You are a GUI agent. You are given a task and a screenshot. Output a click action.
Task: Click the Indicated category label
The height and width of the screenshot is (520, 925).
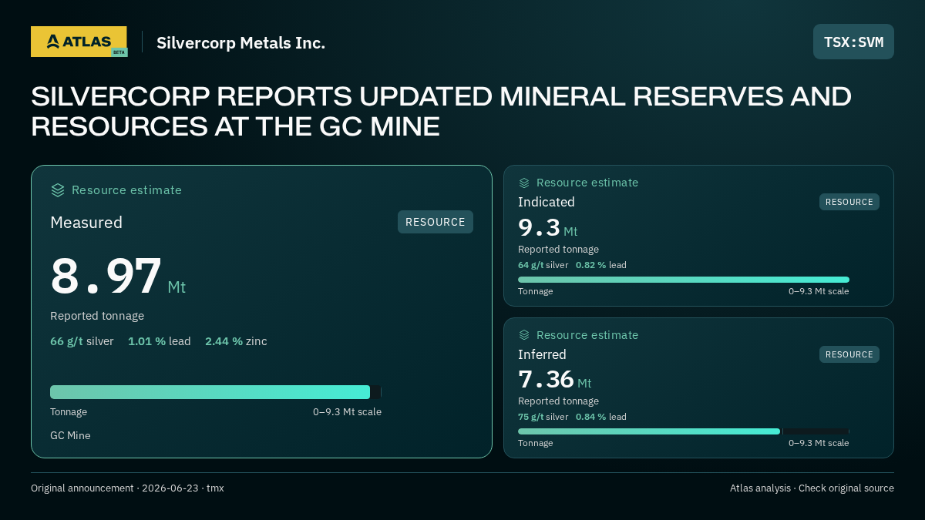tap(547, 202)
